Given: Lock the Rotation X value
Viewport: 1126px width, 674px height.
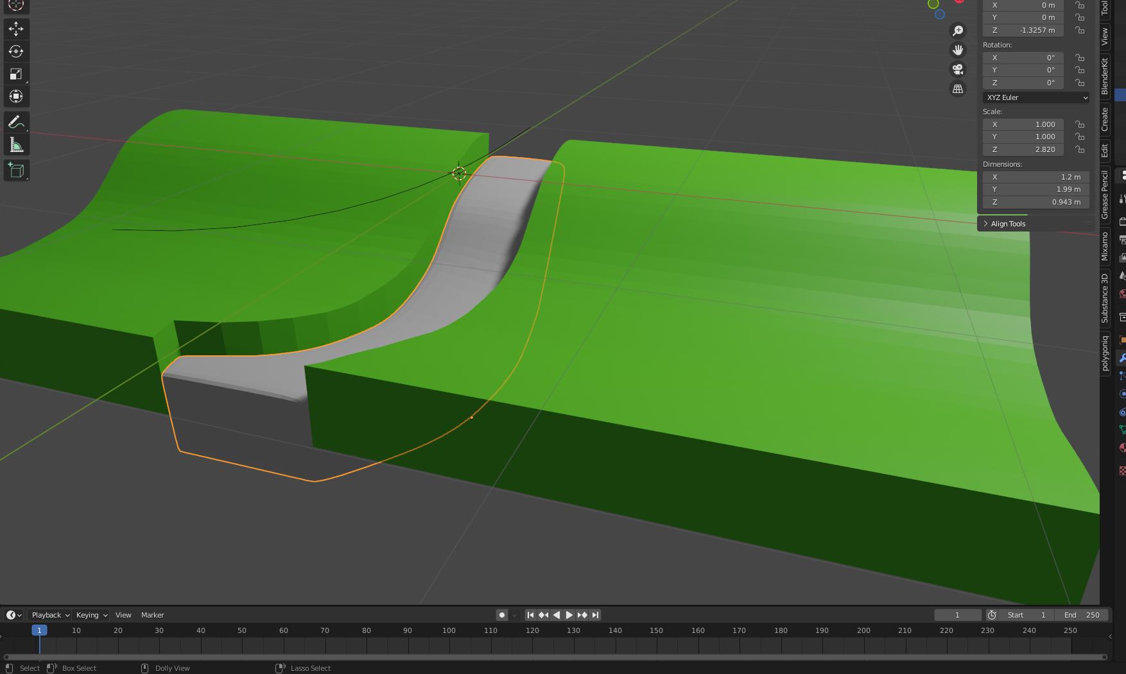Looking at the screenshot, I should point(1080,58).
